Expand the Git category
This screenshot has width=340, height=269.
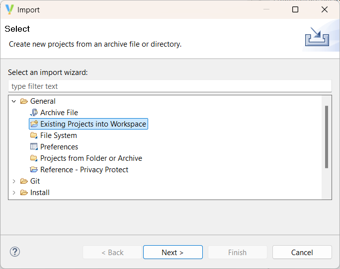[14, 181]
